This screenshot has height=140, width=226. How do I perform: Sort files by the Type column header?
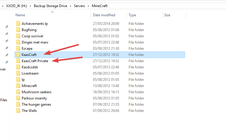132,15
